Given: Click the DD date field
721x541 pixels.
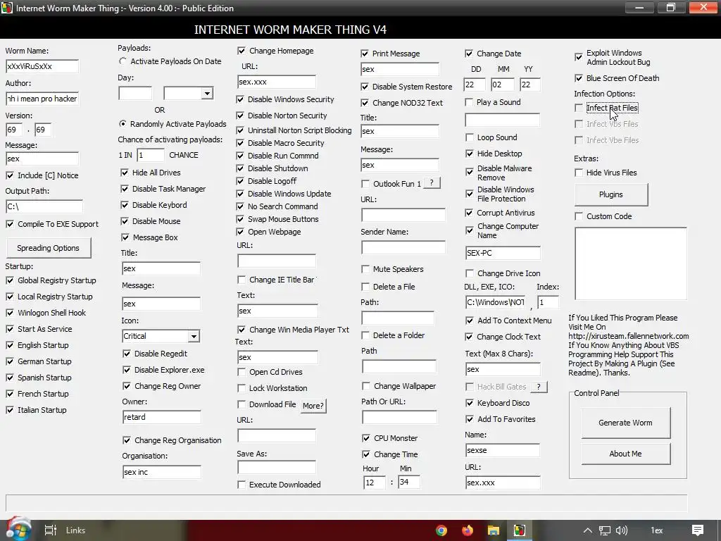Looking at the screenshot, I should click(x=475, y=85).
